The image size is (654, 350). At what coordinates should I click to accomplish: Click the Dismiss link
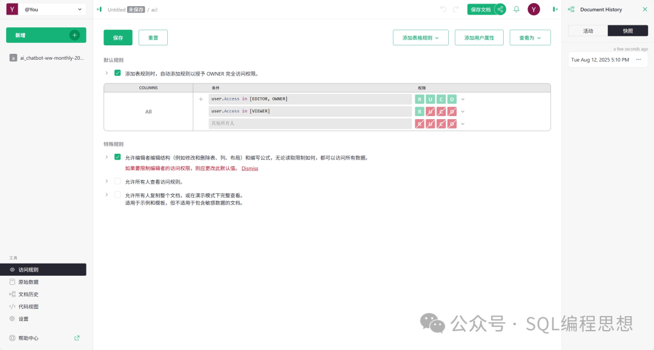pos(249,169)
